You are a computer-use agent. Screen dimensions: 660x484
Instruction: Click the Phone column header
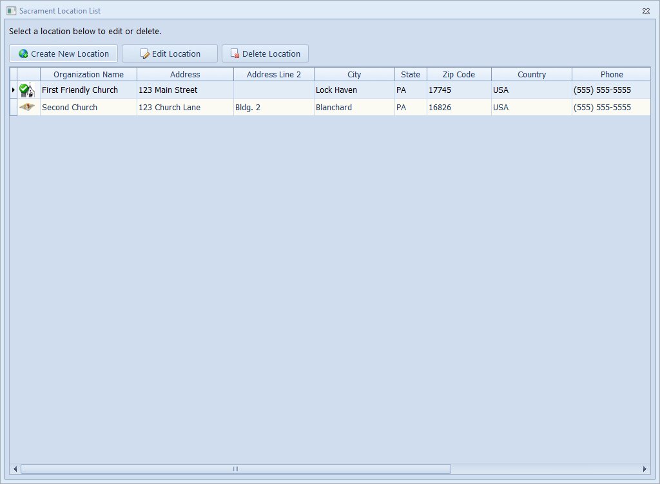tap(612, 75)
